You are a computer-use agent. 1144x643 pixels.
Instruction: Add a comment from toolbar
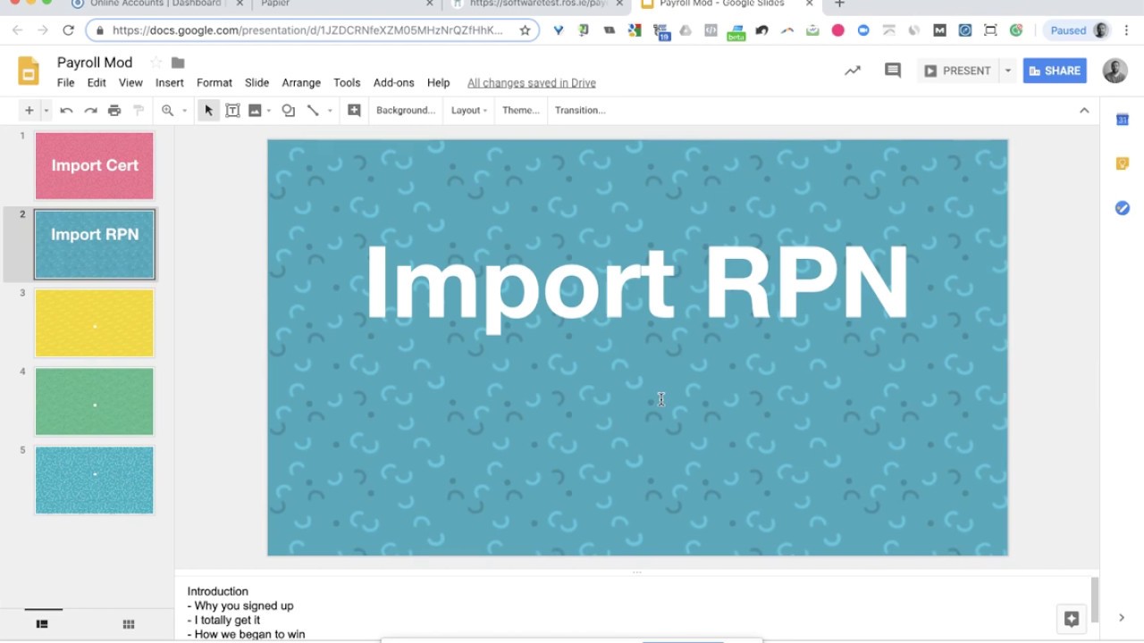pyautogui.click(x=354, y=110)
